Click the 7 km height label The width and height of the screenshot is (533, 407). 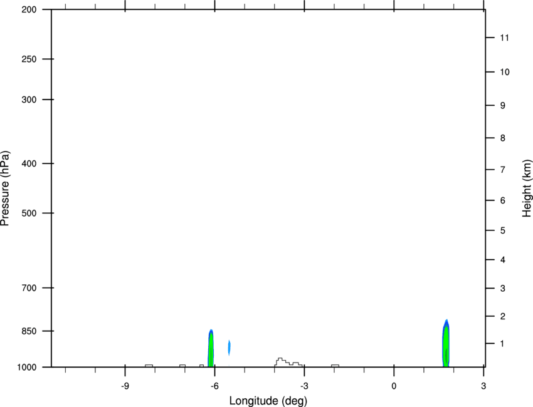click(502, 170)
